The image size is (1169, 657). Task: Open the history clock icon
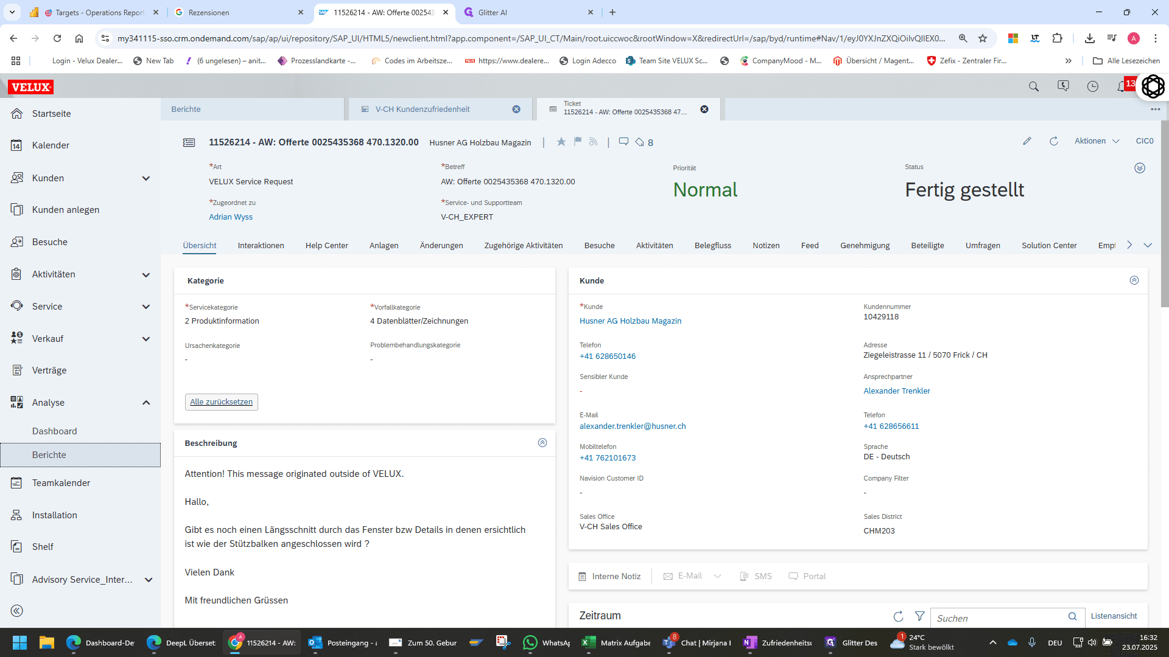coord(1093,86)
